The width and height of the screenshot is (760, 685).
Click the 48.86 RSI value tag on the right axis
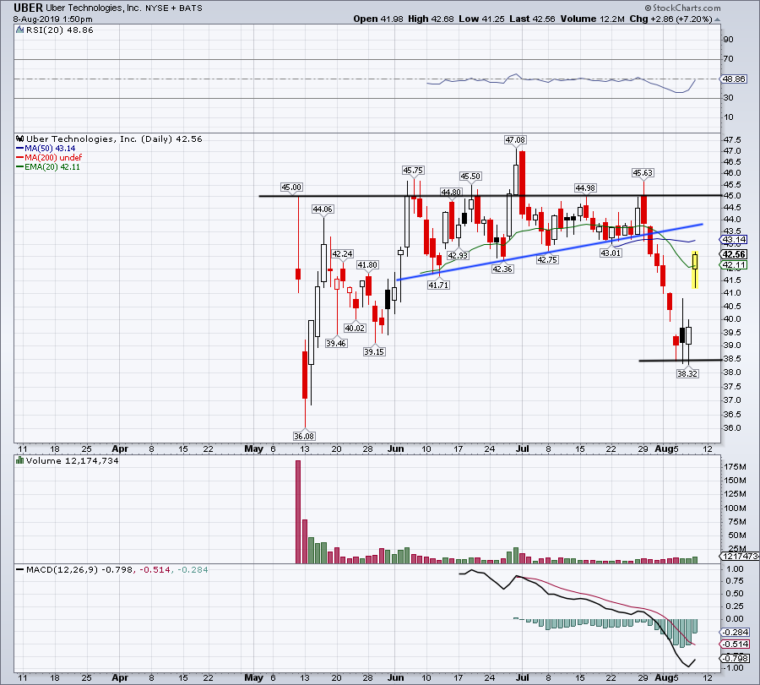pyautogui.click(x=734, y=79)
